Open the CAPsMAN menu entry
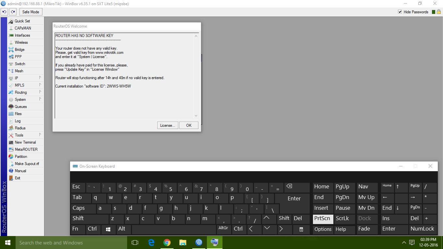 [26, 28]
